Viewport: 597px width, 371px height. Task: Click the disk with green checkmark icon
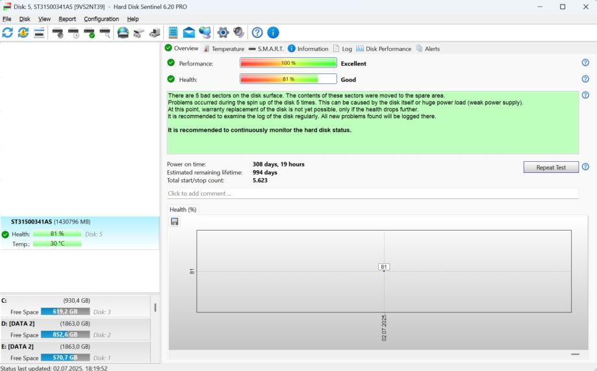pos(89,32)
